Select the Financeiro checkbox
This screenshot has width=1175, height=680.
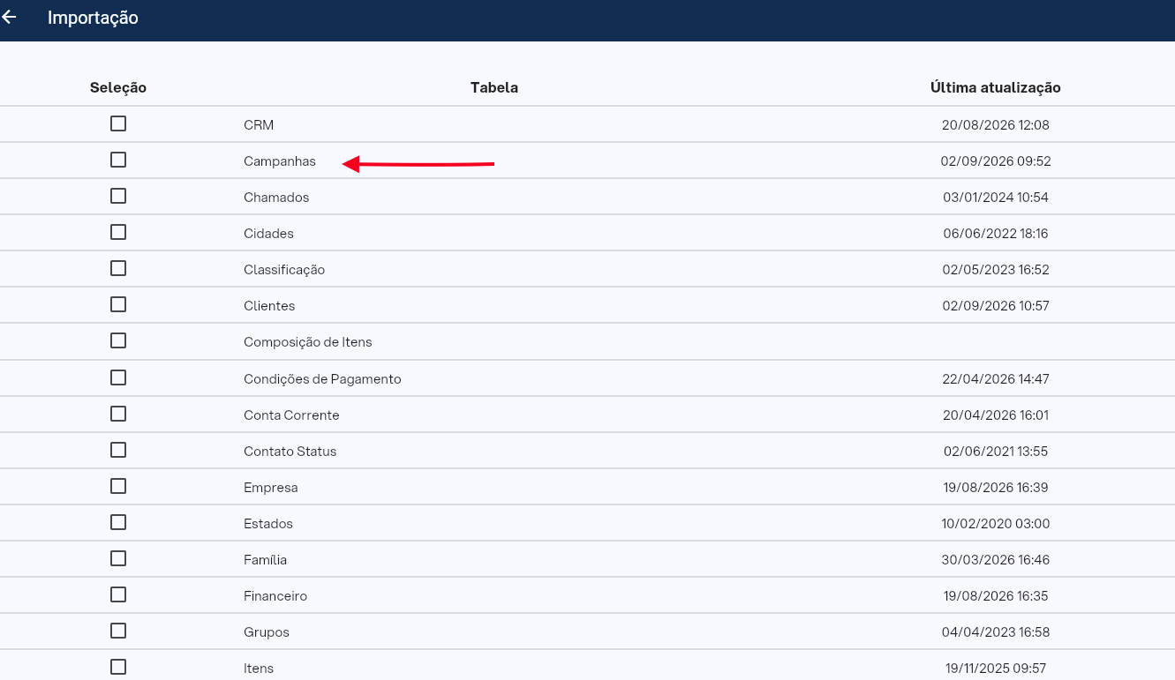pos(118,594)
